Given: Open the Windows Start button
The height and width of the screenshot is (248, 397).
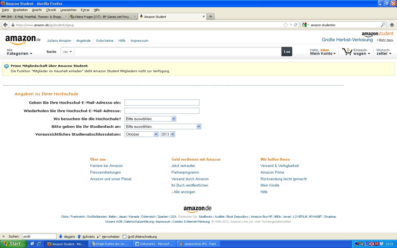Looking at the screenshot, I should (x=14, y=244).
